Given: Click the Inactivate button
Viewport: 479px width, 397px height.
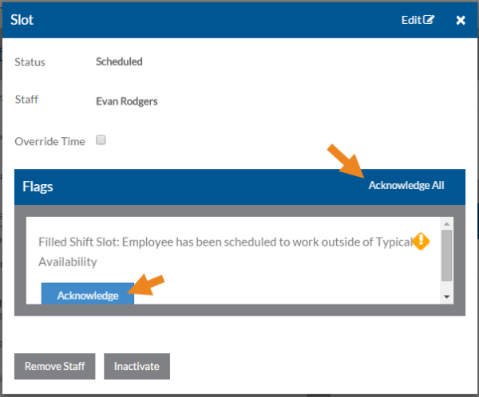Looking at the screenshot, I should (137, 367).
